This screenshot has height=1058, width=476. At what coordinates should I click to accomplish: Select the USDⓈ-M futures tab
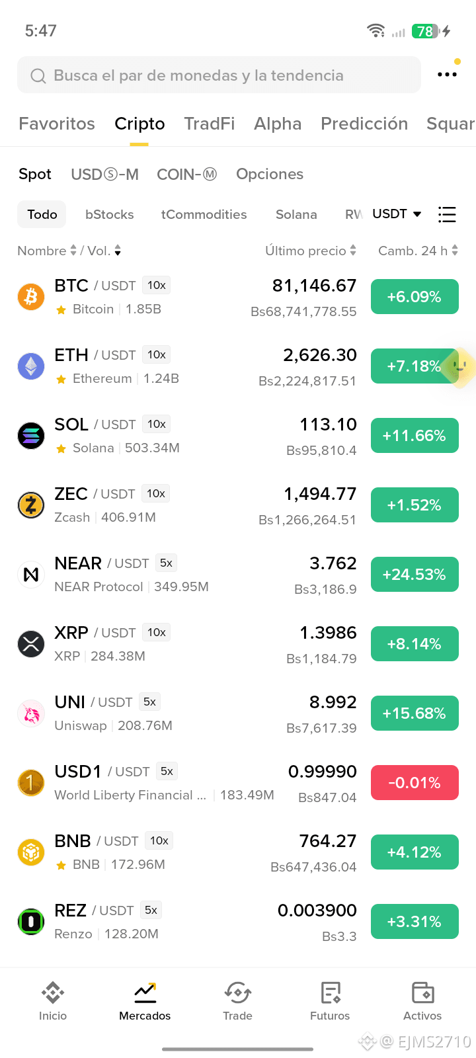104,174
